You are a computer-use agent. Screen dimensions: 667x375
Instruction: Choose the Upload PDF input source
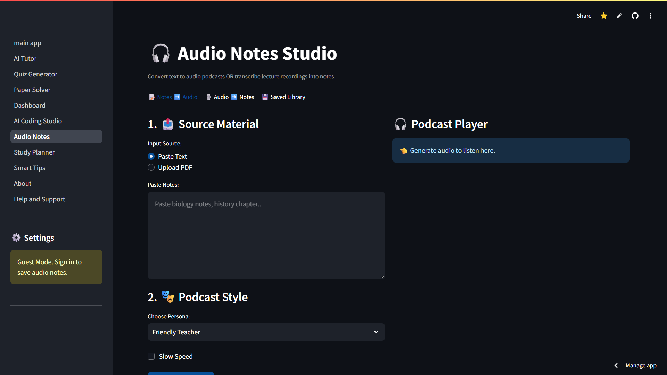(151, 167)
